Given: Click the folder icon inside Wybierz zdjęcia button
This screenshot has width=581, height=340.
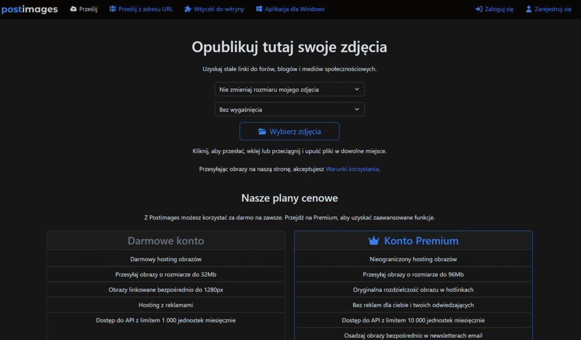Looking at the screenshot, I should point(262,131).
